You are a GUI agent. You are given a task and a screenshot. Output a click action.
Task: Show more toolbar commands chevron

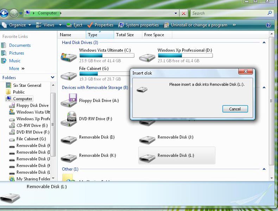coord(234,25)
